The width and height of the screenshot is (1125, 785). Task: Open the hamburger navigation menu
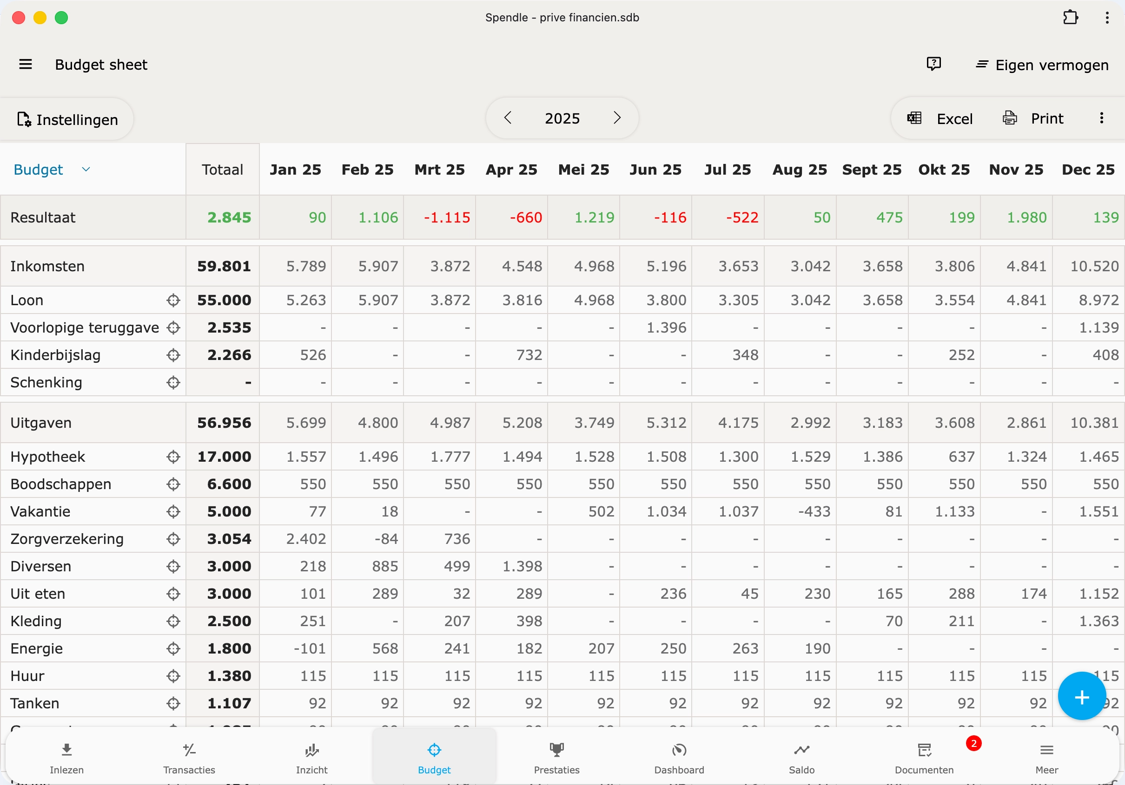tap(26, 64)
